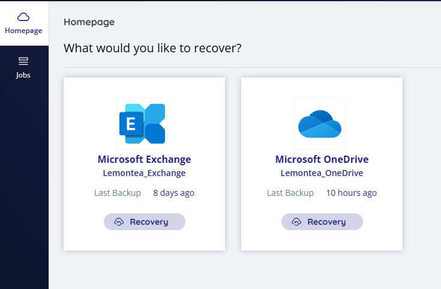Image resolution: width=441 pixels, height=289 pixels.
Task: Click '8 days ago' last backup value
Action: point(173,193)
